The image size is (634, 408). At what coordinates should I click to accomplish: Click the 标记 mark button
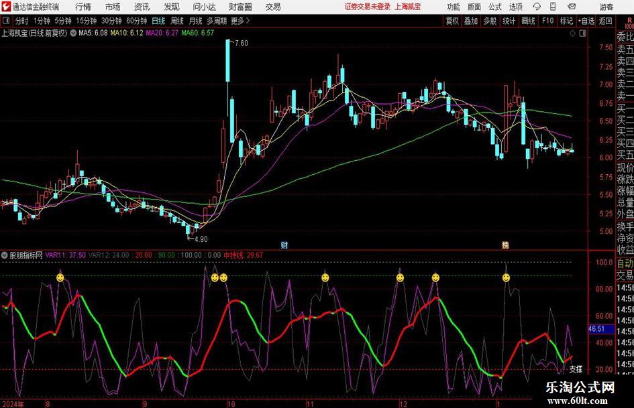pos(566,21)
